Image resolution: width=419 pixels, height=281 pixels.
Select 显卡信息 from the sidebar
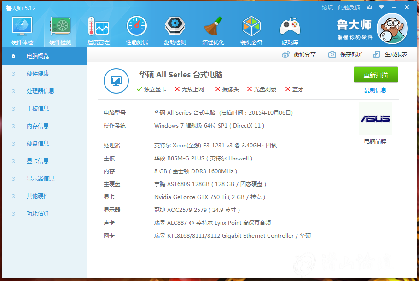(x=38, y=161)
